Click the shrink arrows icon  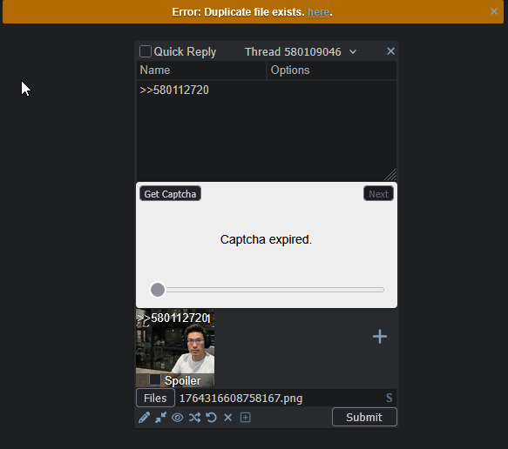click(160, 418)
